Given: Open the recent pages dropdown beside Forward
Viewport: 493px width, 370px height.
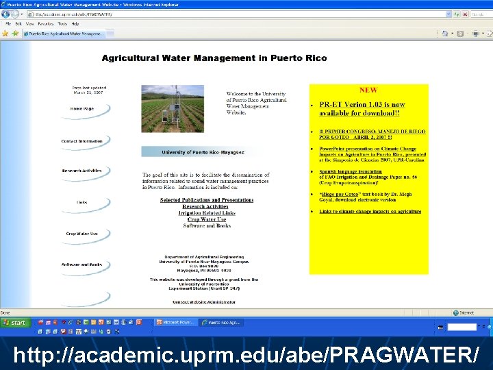Looking at the screenshot, I should [x=21, y=14].
